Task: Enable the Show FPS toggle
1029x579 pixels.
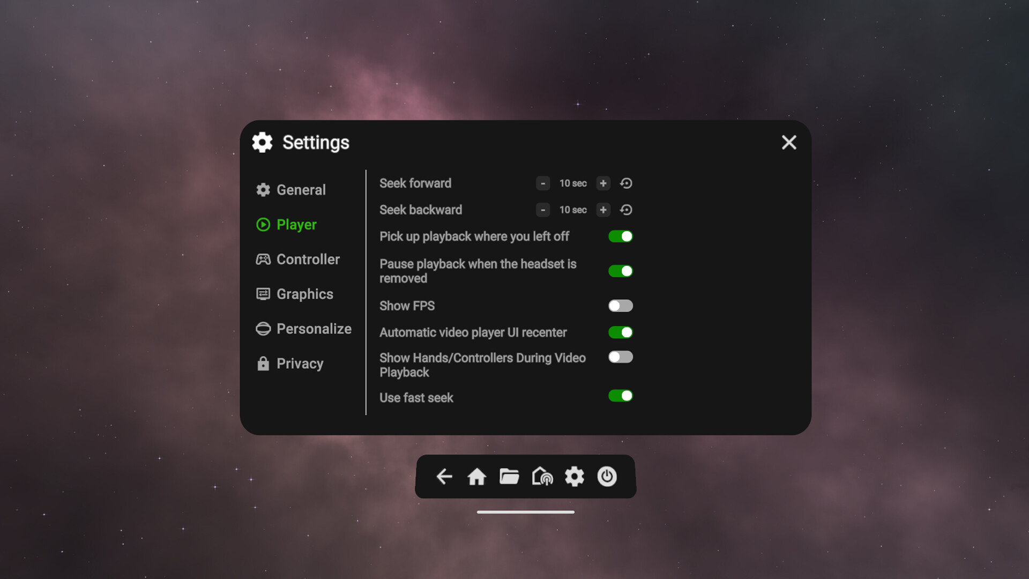Action: click(x=620, y=306)
